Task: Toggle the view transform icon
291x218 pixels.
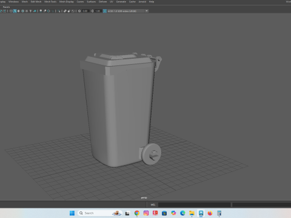Action: [x=105, y=11]
